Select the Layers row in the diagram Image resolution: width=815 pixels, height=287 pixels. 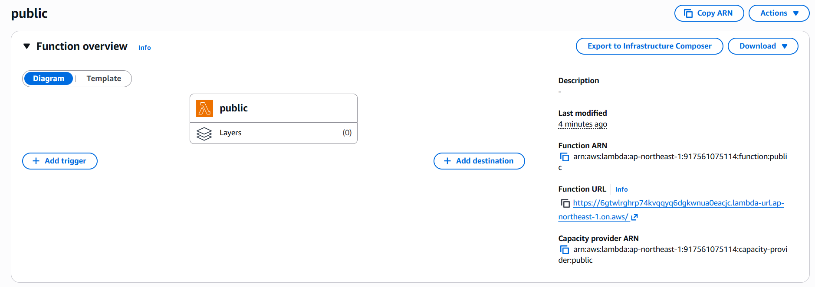click(x=273, y=133)
